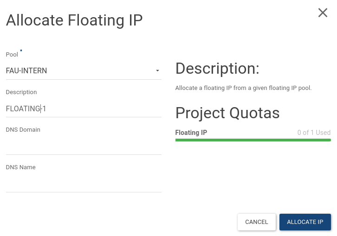
Task: Click the floating IP pool help text
Action: tap(243, 88)
